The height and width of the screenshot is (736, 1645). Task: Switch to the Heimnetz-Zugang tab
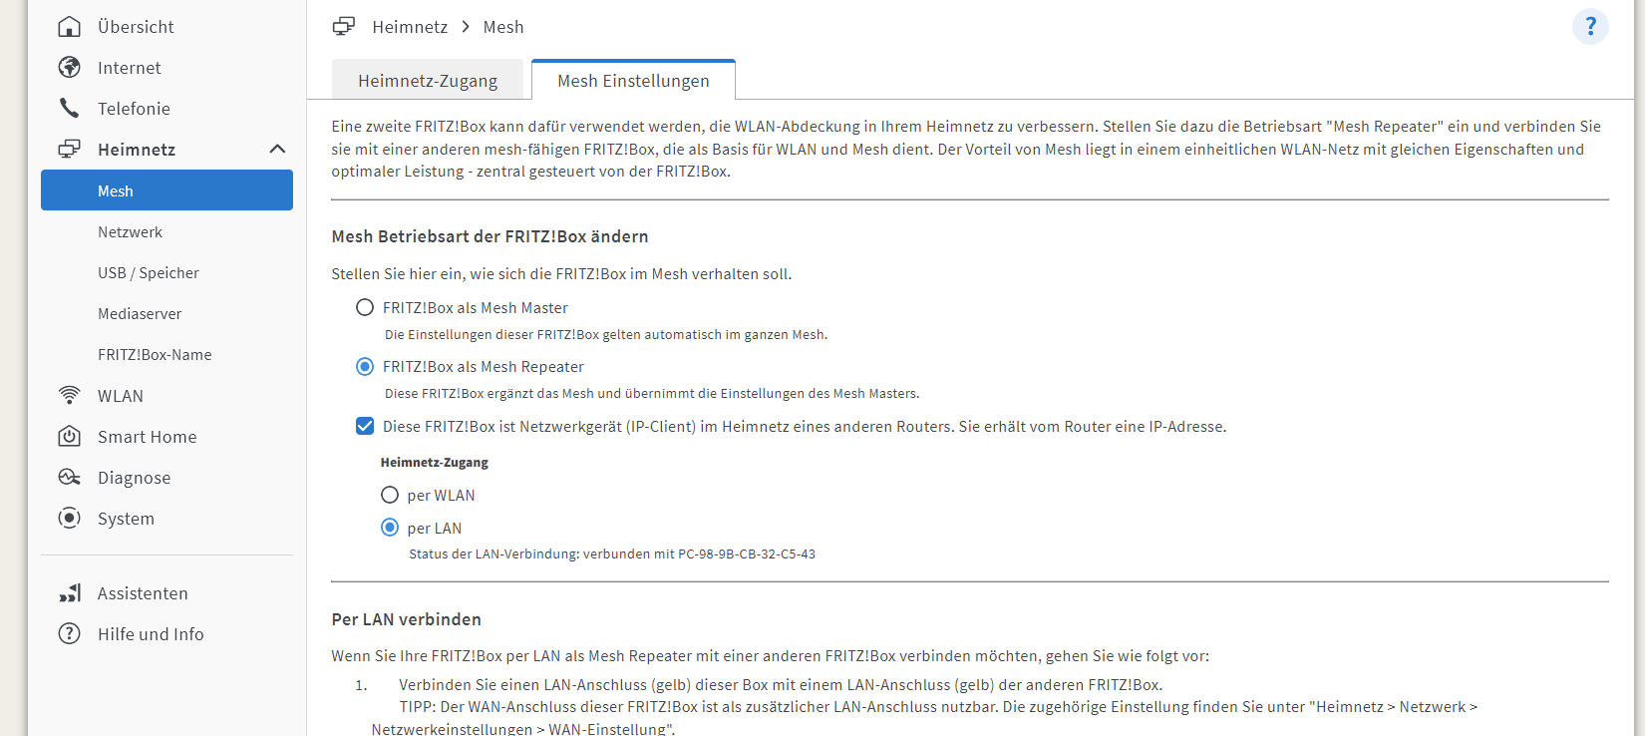(428, 81)
